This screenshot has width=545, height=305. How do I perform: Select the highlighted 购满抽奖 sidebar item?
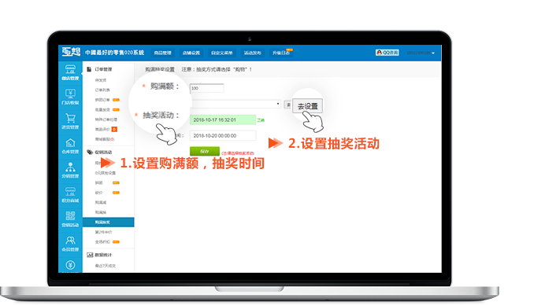[x=109, y=222]
